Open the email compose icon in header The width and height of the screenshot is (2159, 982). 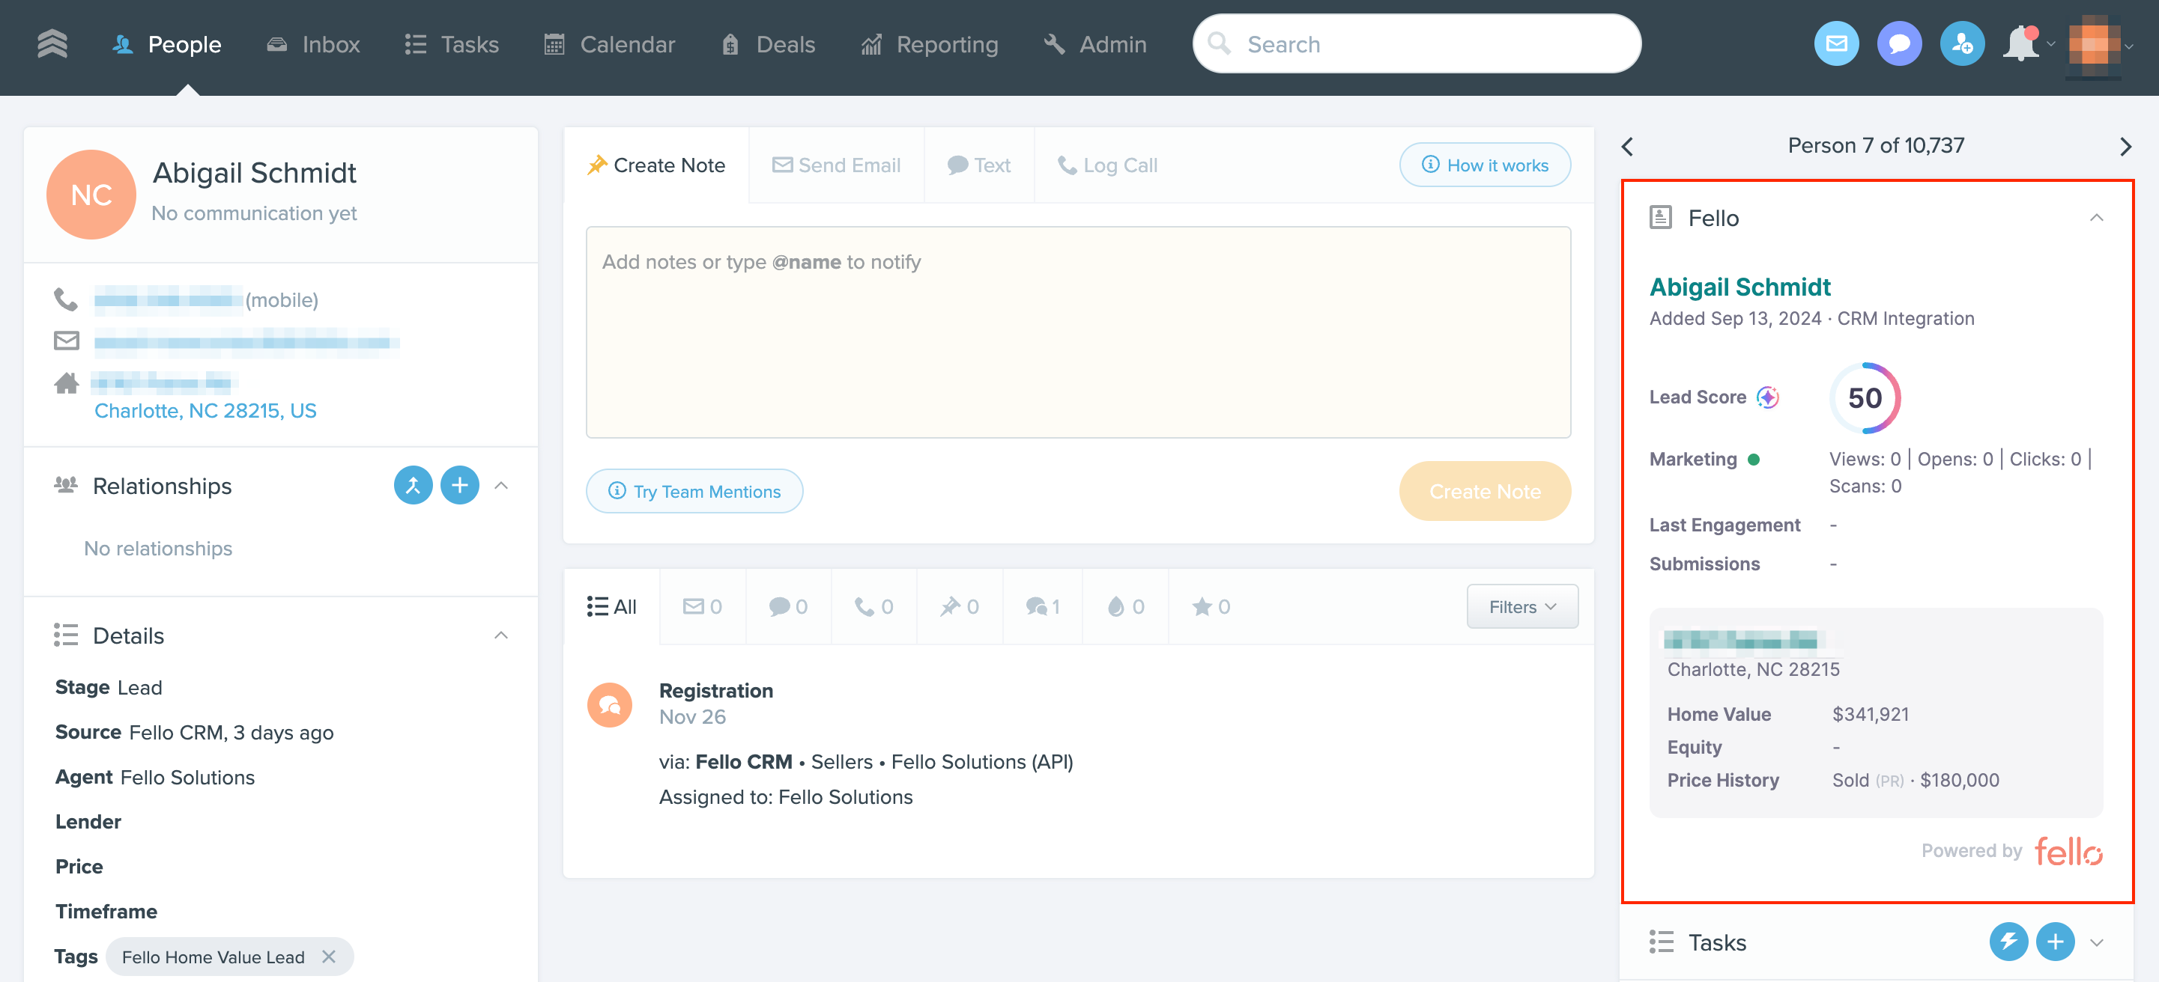pyautogui.click(x=1835, y=43)
